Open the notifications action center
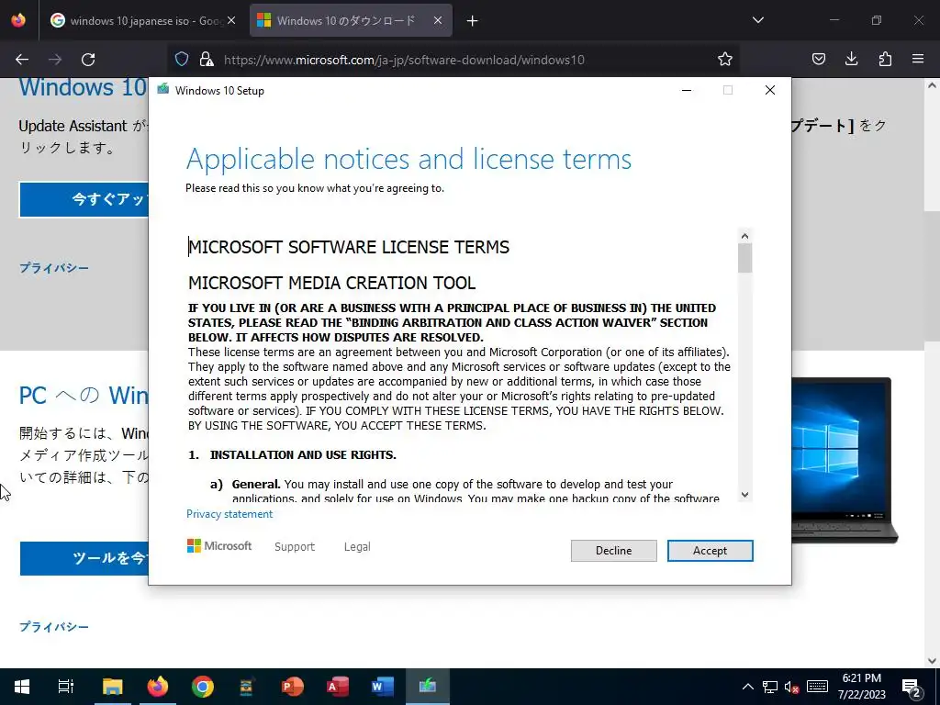Image resolution: width=940 pixels, height=705 pixels. tap(912, 687)
